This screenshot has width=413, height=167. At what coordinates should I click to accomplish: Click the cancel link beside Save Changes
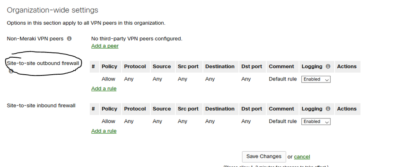coord(302,157)
